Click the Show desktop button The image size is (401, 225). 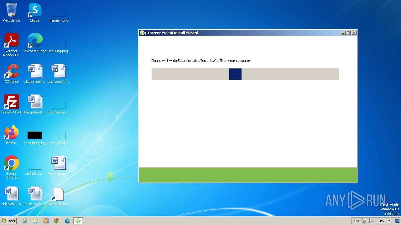(398, 221)
